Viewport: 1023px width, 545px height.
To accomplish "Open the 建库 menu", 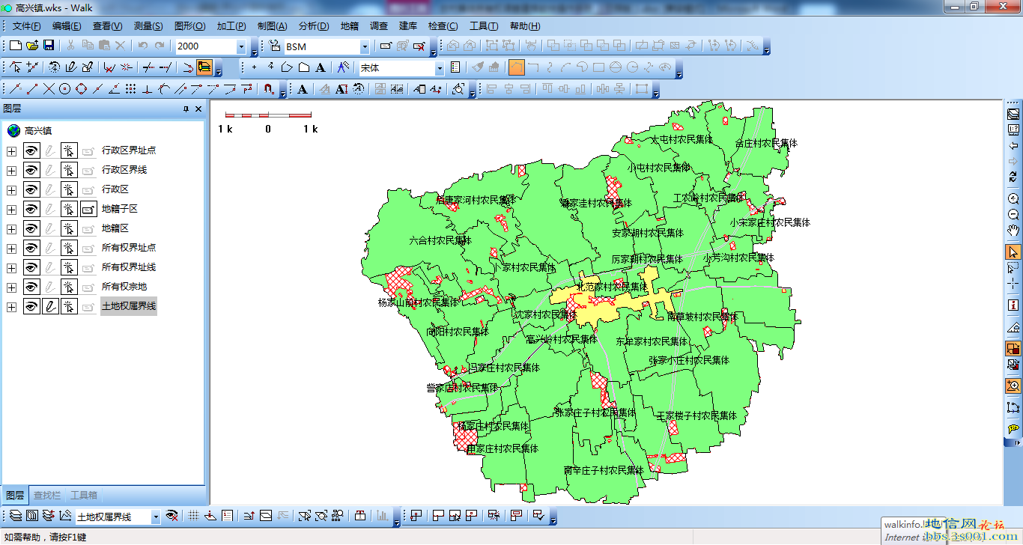I will coord(408,26).
